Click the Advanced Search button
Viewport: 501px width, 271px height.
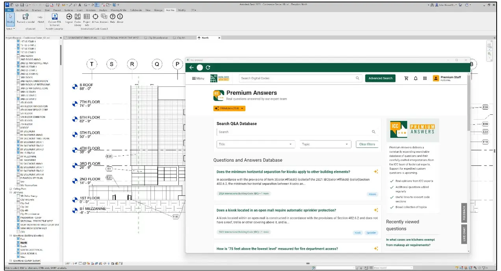[380, 78]
